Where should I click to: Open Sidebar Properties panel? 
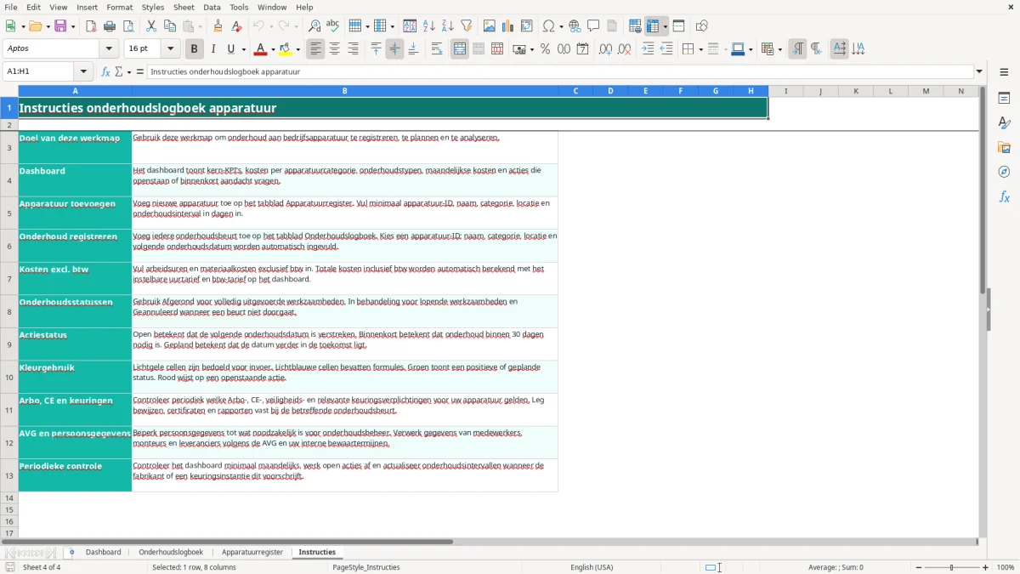pos(1004,98)
